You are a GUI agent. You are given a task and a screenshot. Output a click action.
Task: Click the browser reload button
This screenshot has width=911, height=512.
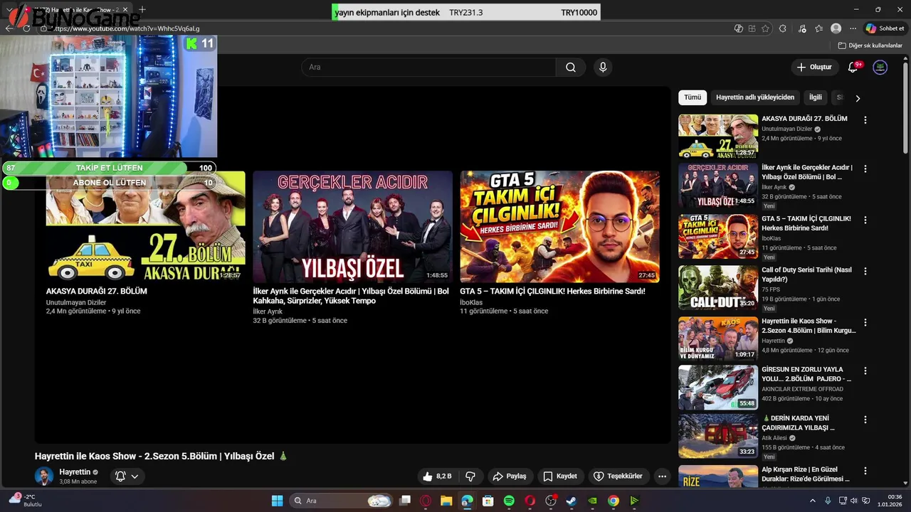pyautogui.click(x=26, y=28)
